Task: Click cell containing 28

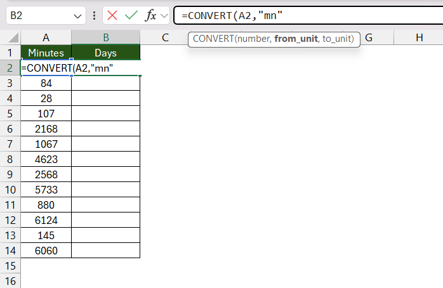Action: 46,98
